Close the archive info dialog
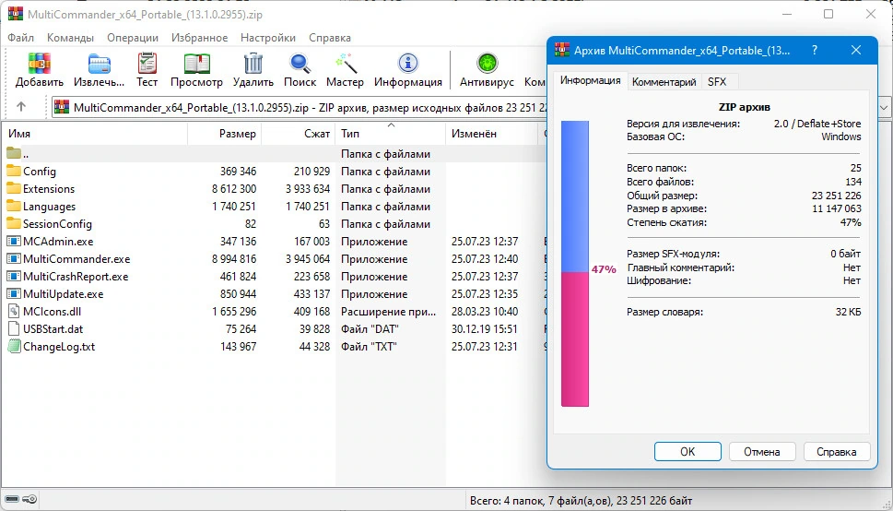 coord(855,50)
